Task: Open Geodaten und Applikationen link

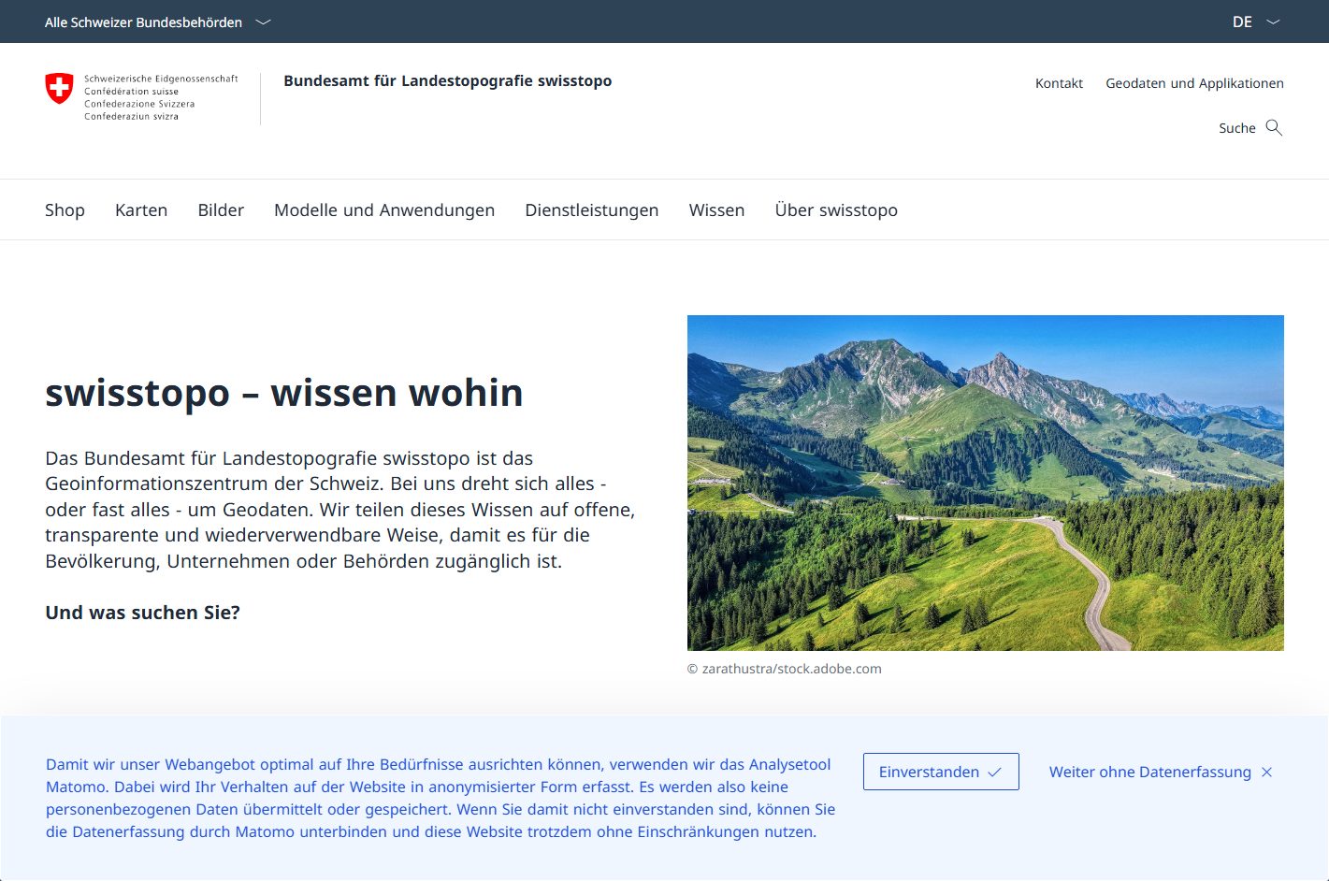Action: tap(1194, 83)
